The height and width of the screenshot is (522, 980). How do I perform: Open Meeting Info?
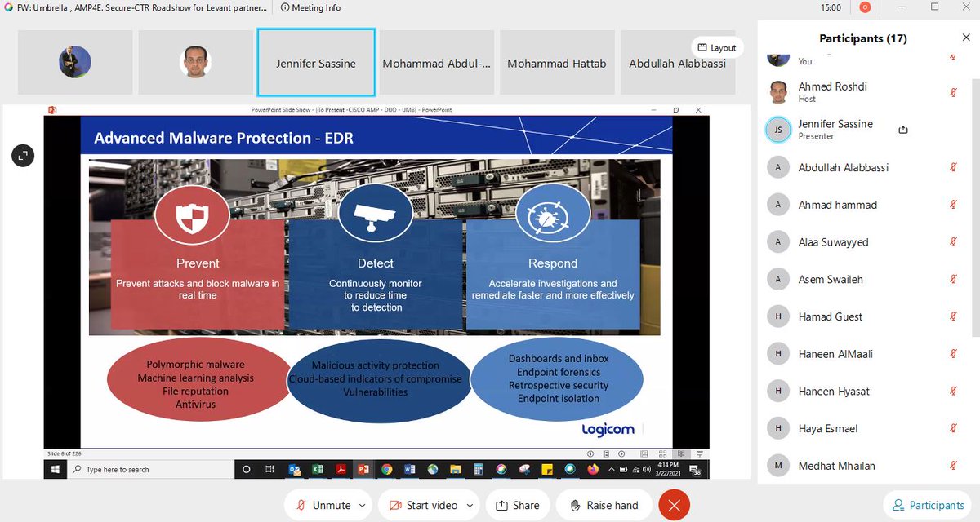[310, 7]
